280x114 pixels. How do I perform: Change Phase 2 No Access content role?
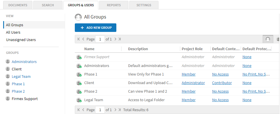click(220, 91)
